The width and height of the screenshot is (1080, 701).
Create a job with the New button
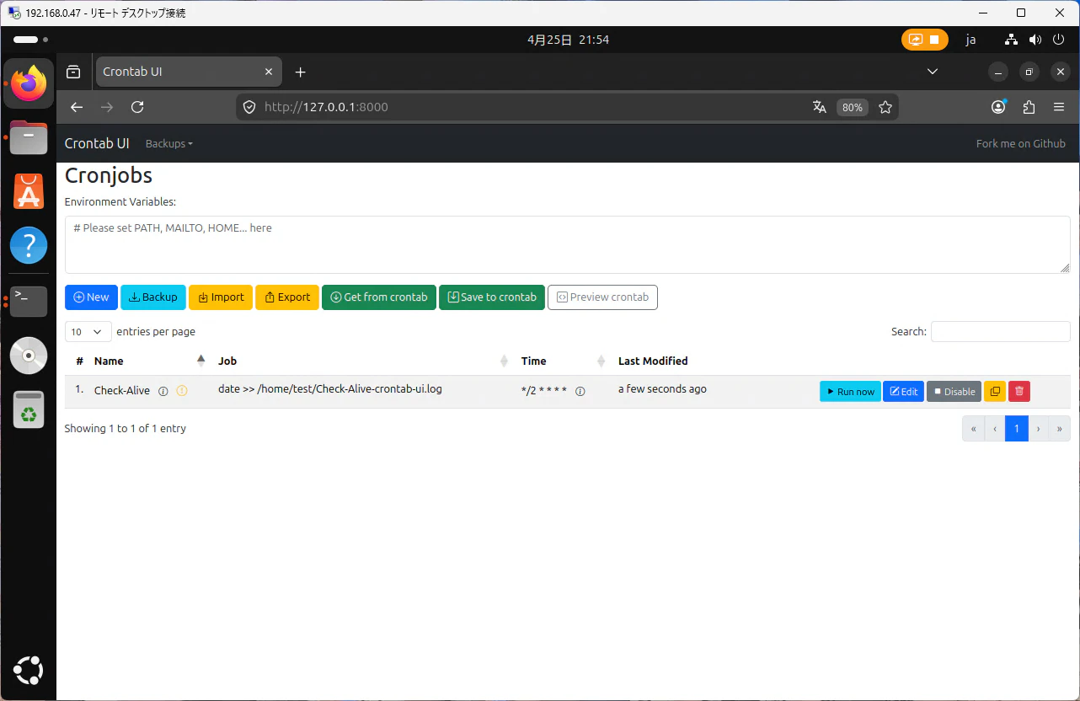(x=91, y=297)
